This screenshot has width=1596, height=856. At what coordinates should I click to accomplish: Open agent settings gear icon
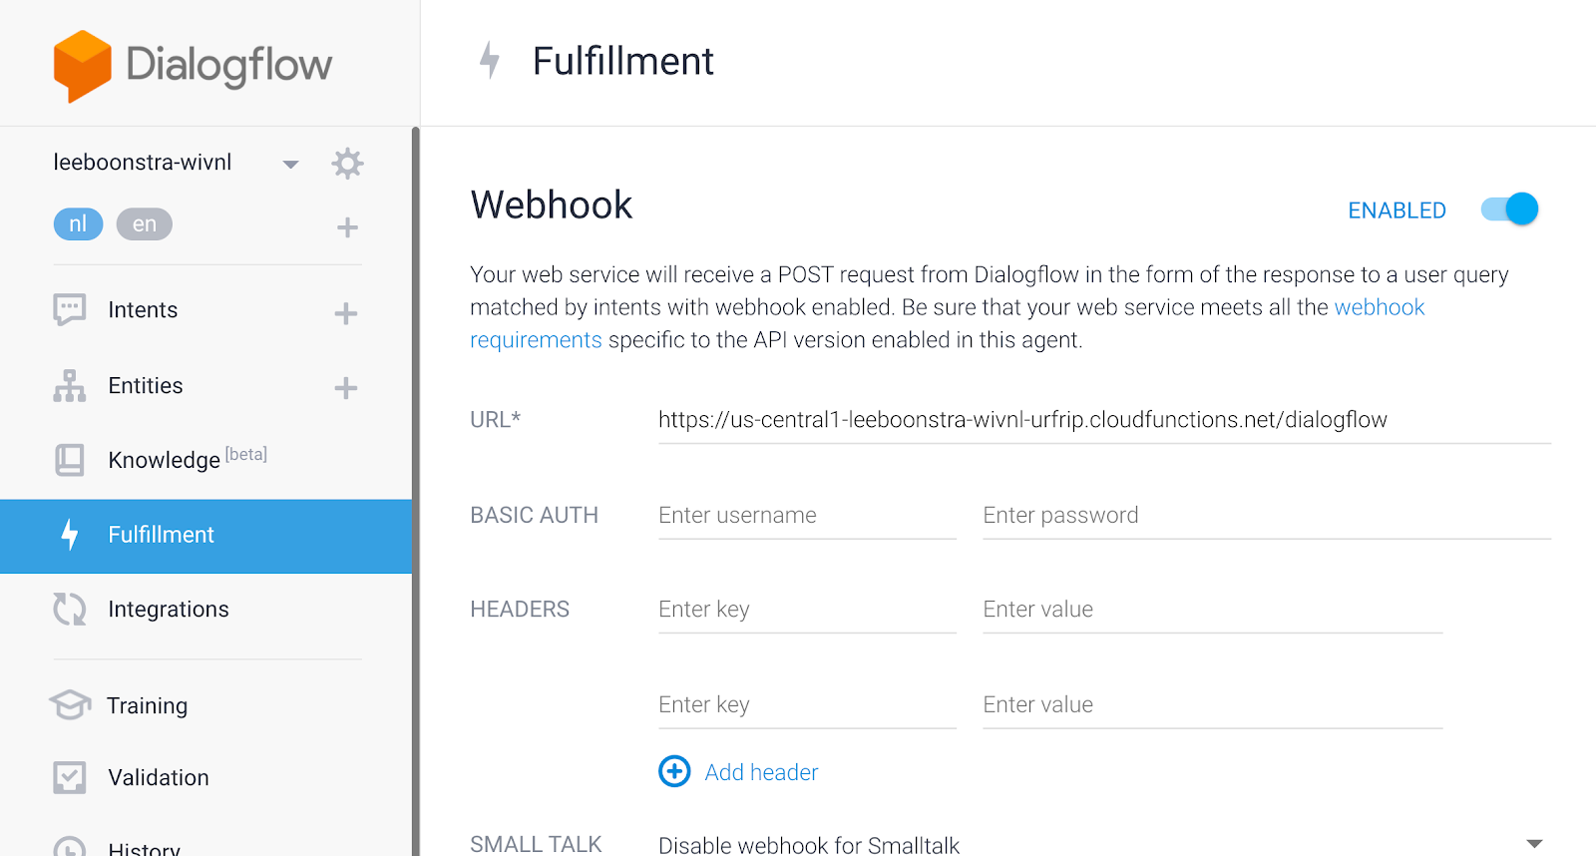click(347, 163)
